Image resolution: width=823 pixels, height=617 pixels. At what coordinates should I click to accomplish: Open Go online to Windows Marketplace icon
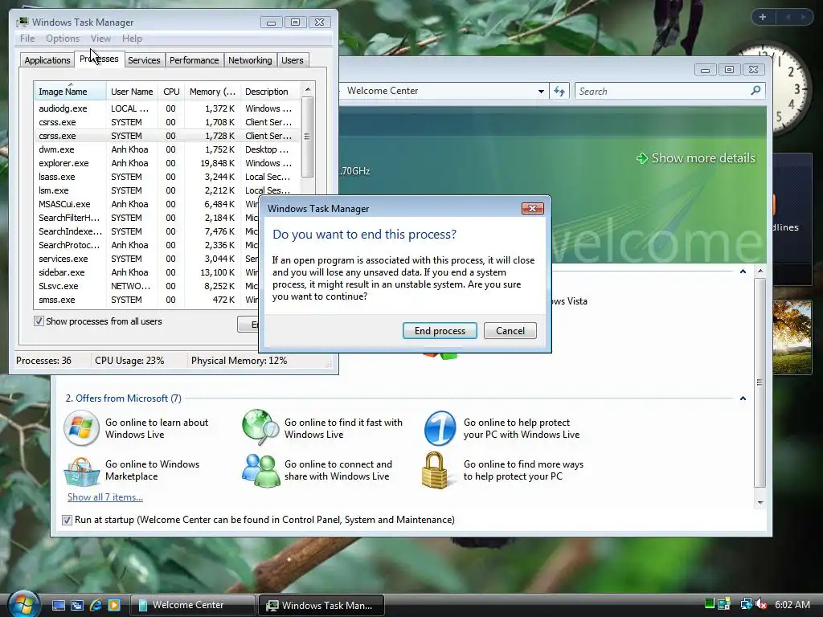coord(81,471)
